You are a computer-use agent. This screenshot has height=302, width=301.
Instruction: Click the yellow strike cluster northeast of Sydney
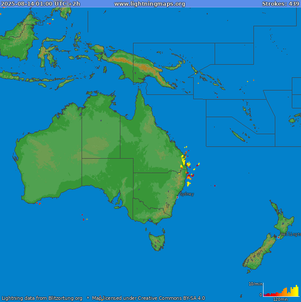188,184
